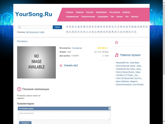Open the Шансон category

[x=135, y=17]
